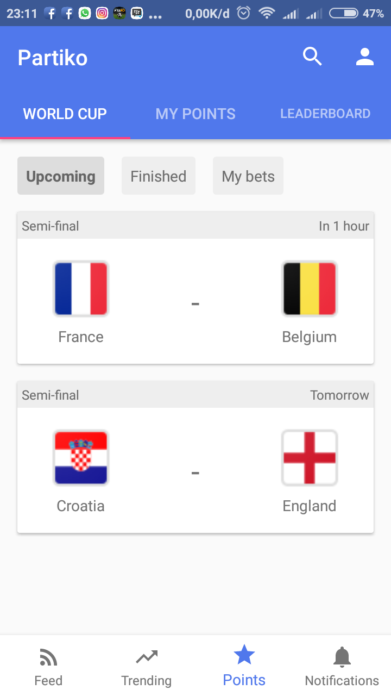This screenshot has width=391, height=696.
Task: Open the Leaderboard tab
Action: [325, 114]
